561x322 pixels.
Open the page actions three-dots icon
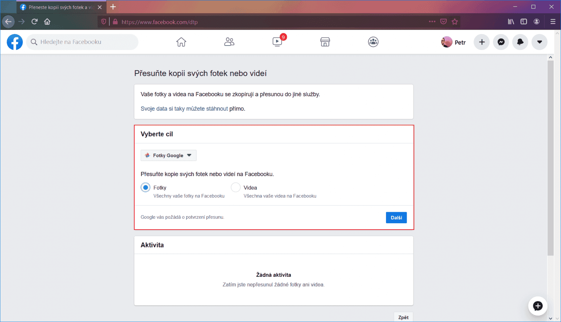pos(432,22)
